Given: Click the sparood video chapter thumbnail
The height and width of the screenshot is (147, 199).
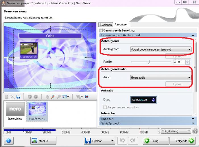Looking at the screenshot, I should tap(28, 50).
